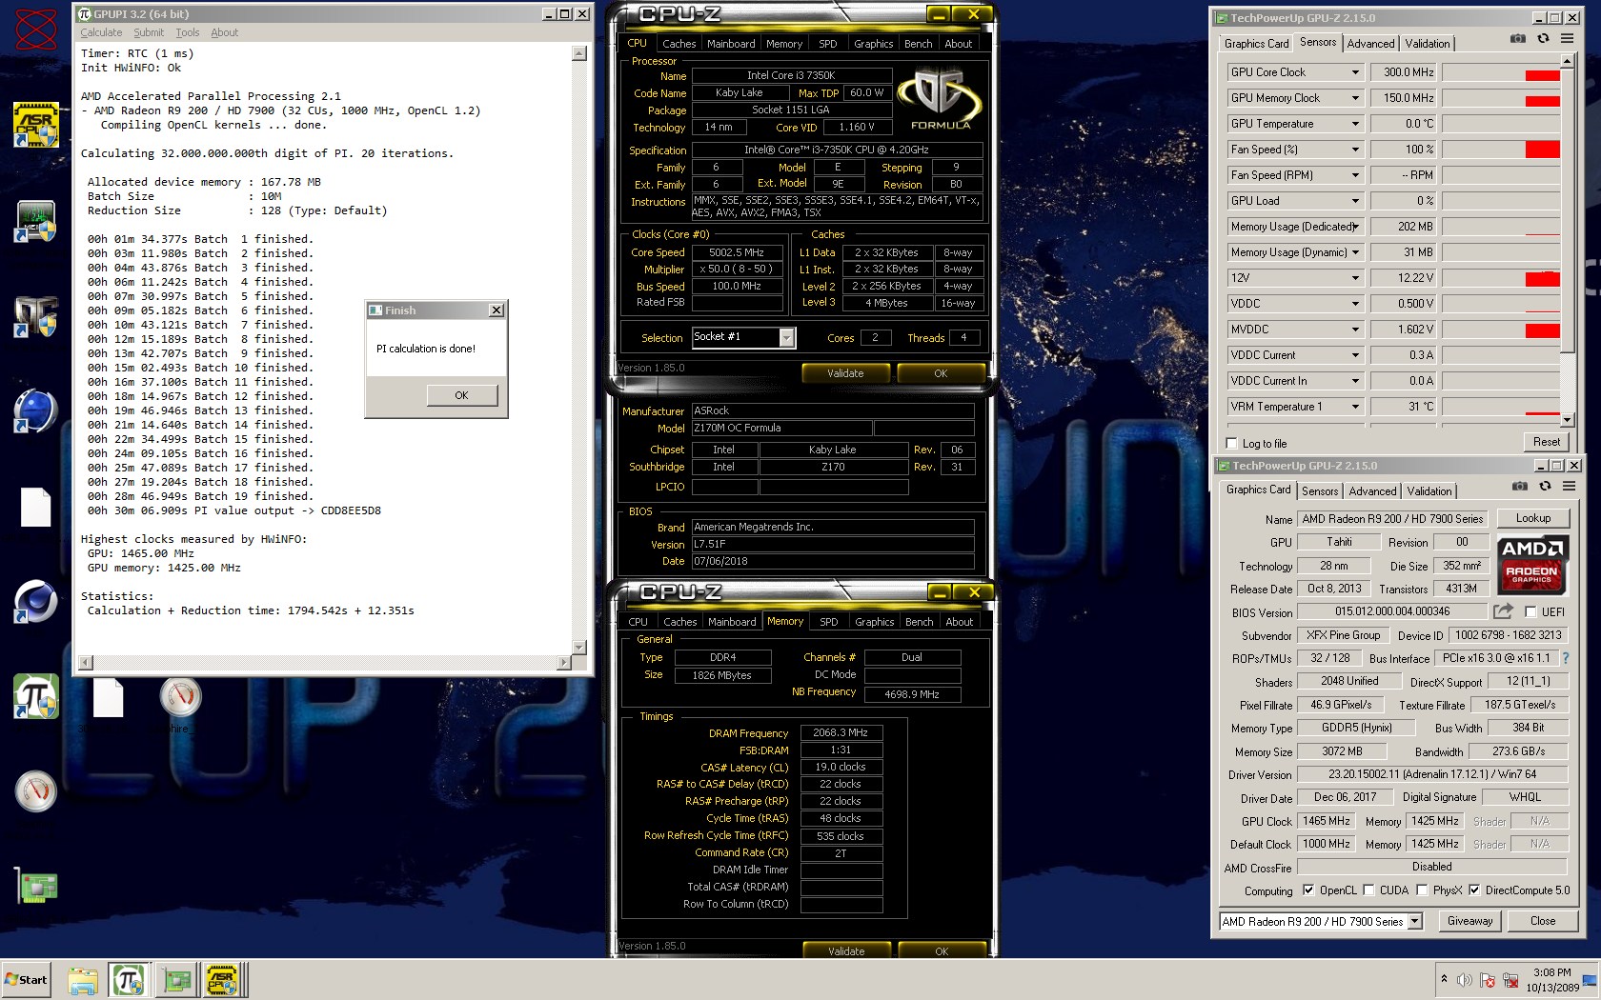Click the 12V red sensor graph
Viewport: 1601px width, 1000px height.
[1543, 279]
